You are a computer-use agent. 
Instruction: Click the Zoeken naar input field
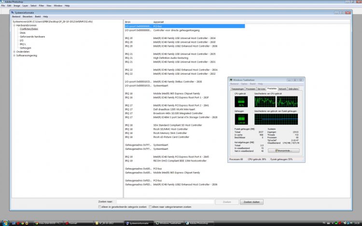165,202
